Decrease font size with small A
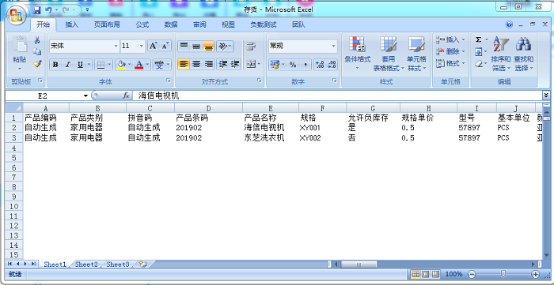The image size is (554, 285). 165,46
